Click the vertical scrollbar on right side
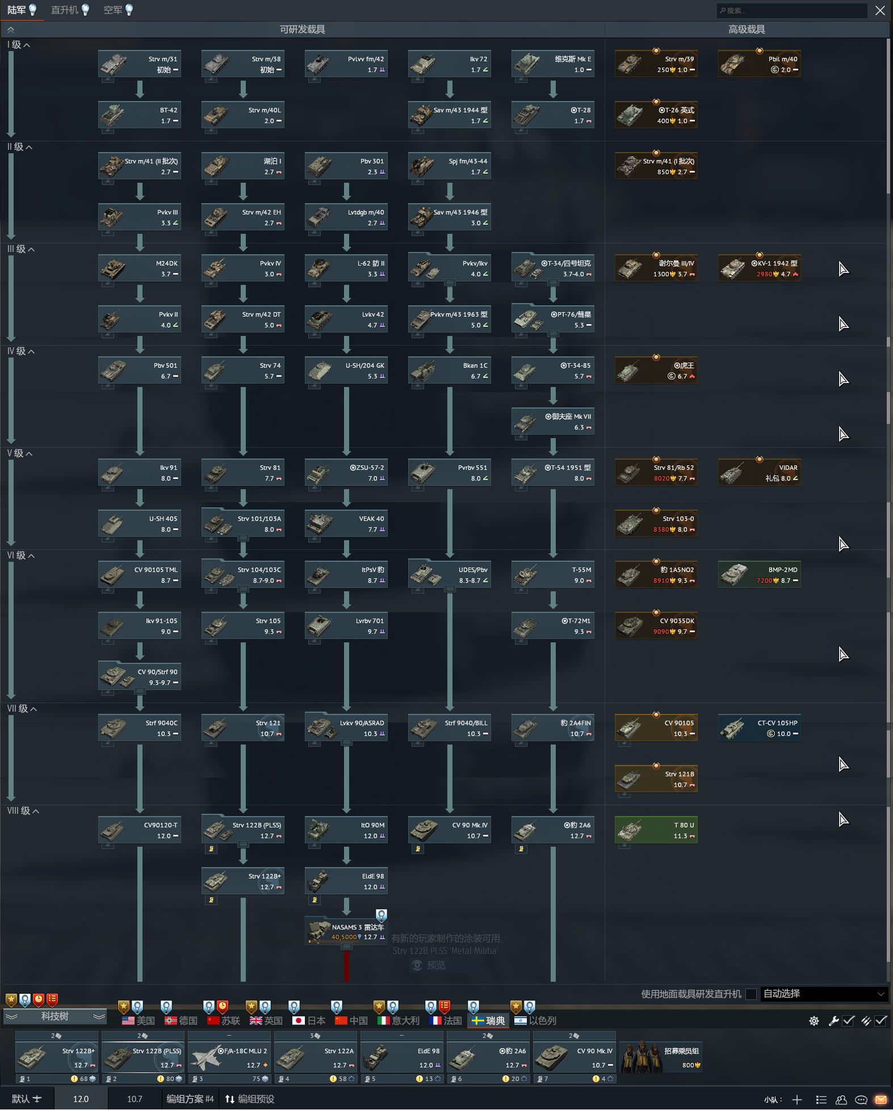This screenshot has height=1110, width=893. point(888,397)
